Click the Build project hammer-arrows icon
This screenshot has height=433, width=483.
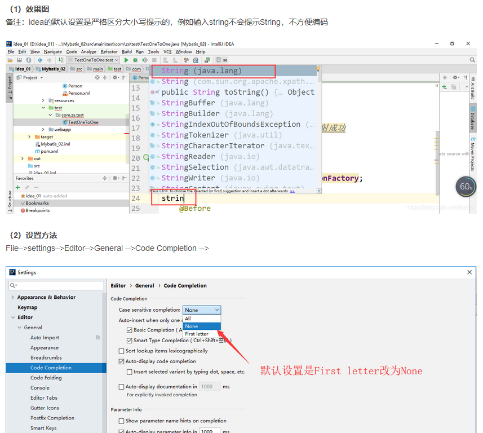click(61, 60)
